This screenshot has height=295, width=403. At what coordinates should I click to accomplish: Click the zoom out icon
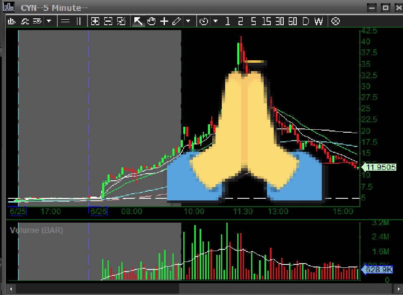[108, 21]
